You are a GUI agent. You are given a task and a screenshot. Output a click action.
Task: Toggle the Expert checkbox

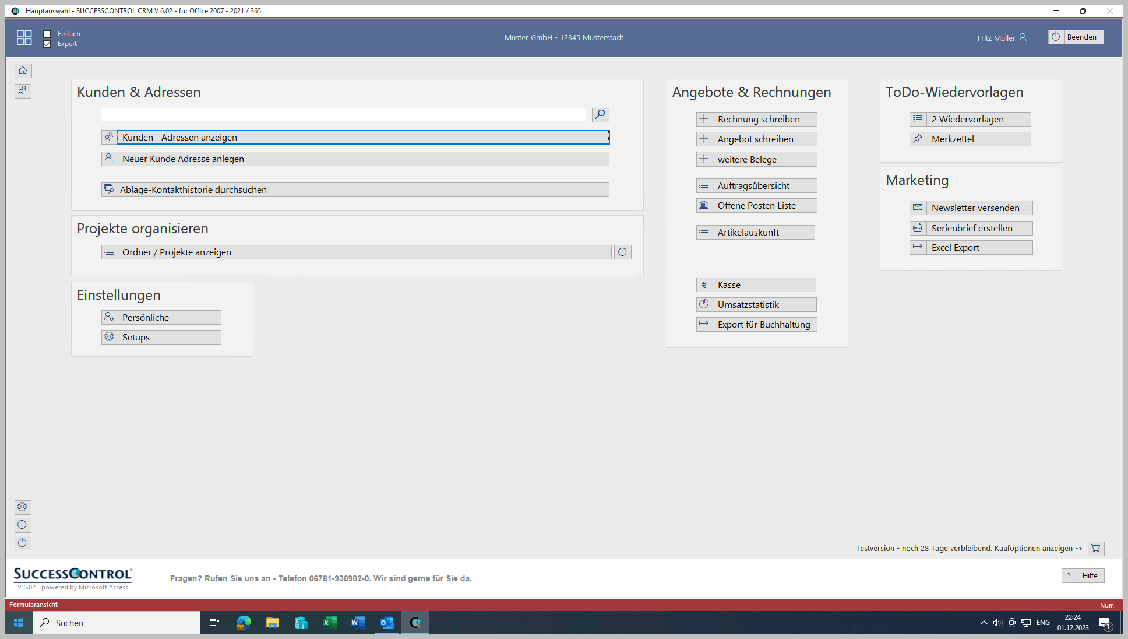tap(47, 44)
